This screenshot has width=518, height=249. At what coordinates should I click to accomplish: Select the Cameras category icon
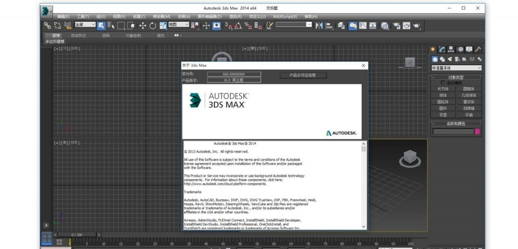coord(457,60)
